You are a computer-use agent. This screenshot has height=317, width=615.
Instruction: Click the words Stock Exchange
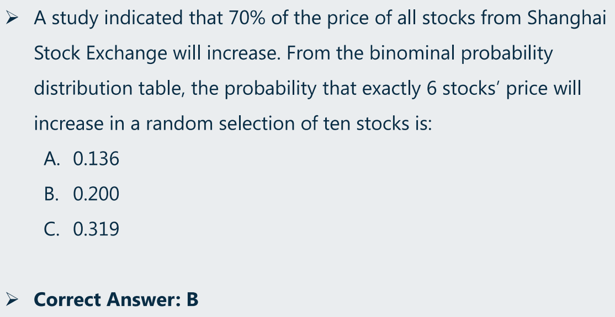click(x=100, y=53)
